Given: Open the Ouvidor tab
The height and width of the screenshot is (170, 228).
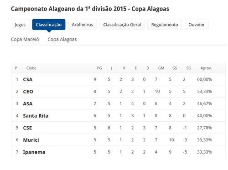Looking at the screenshot, I should click(197, 25).
